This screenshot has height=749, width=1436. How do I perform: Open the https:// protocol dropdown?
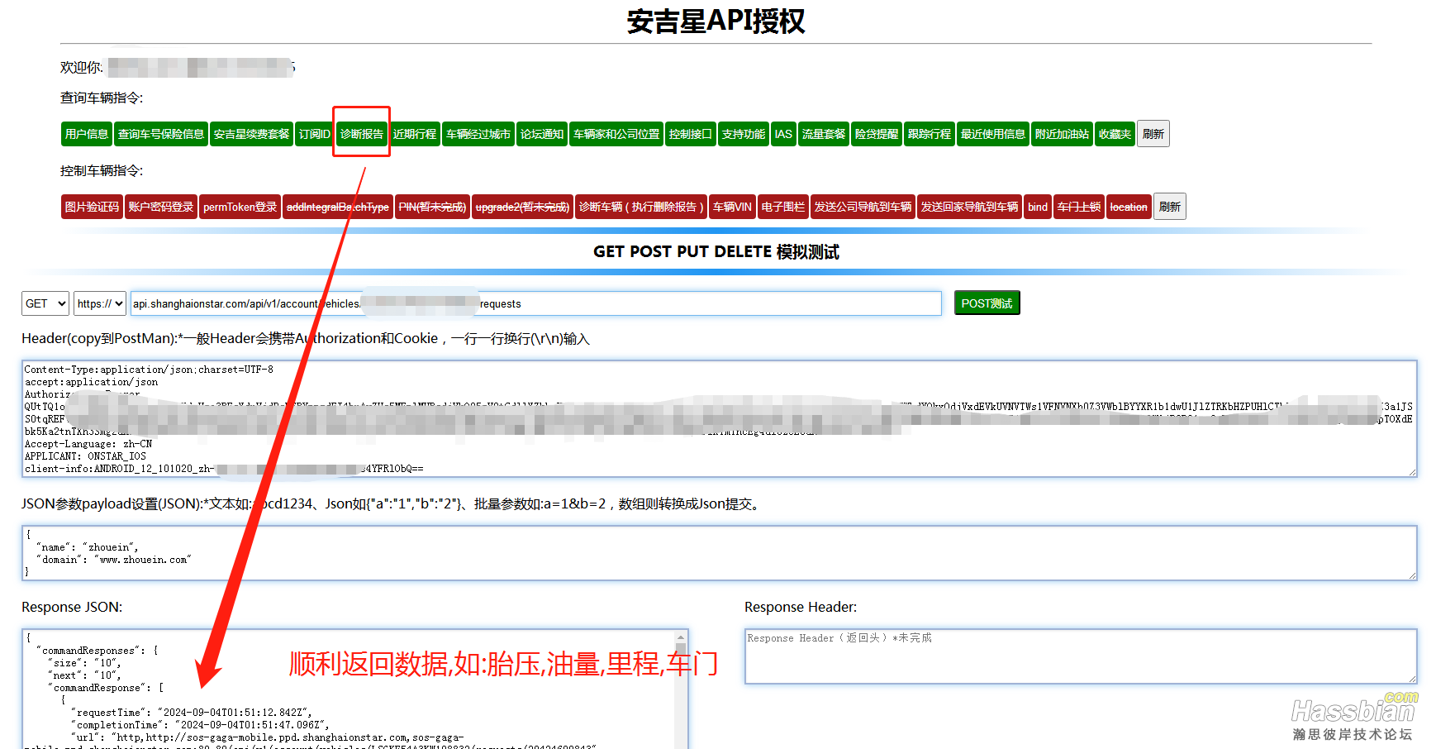pyautogui.click(x=100, y=303)
